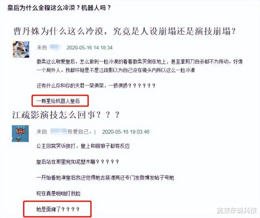Click the line starting with 一个局外人

coord(115,70)
